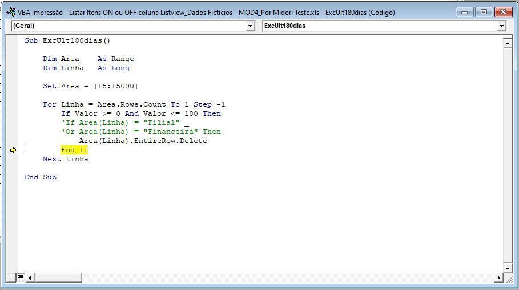Click the "End Sub" line
Viewport: 519px width, 290px height.
pos(41,177)
